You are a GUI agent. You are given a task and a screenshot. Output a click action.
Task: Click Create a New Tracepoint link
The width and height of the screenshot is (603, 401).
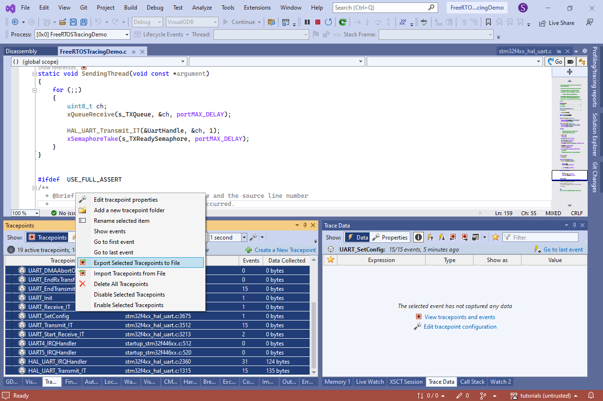(x=285, y=250)
